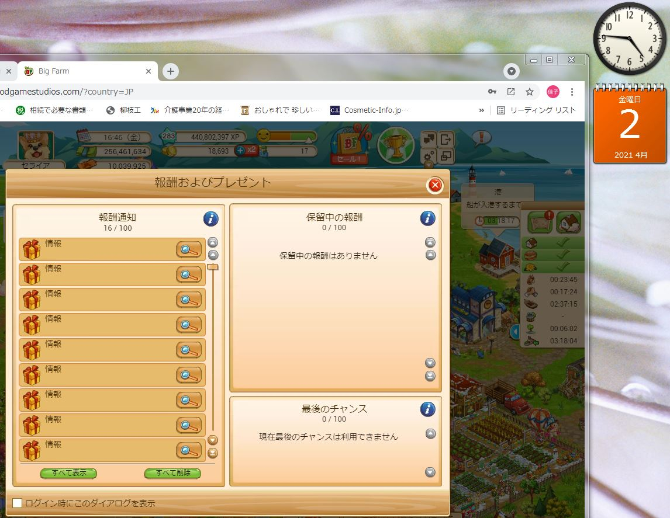Open the farm house button
Screen dimensions: 670x518
569,223
